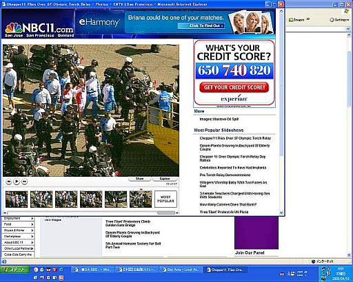
Task: Click the Settings gear icon
Action: pyautogui.click(x=332, y=20)
